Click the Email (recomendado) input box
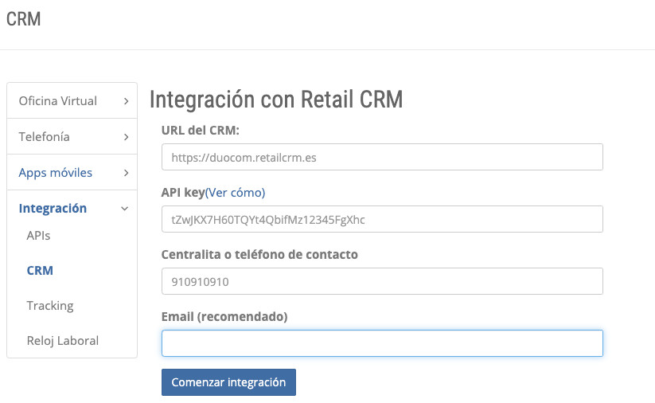The width and height of the screenshot is (655, 403). [382, 343]
